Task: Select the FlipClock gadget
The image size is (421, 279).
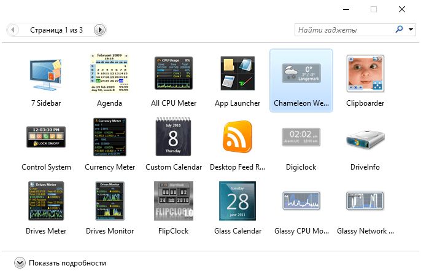Action: pos(174,201)
